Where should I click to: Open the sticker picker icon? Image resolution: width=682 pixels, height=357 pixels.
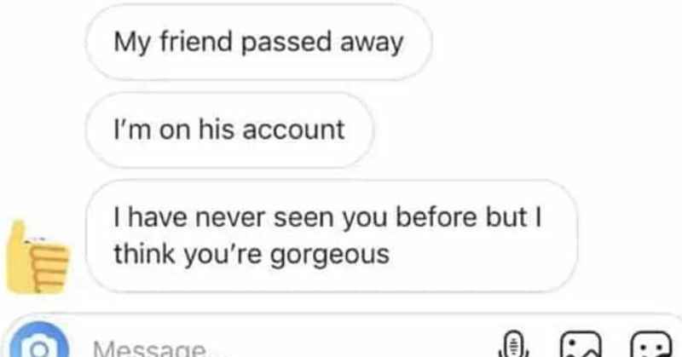click(651, 344)
